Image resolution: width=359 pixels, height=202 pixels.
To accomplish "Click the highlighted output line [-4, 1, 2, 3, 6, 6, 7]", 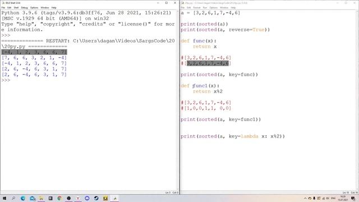I will [x=34, y=52].
